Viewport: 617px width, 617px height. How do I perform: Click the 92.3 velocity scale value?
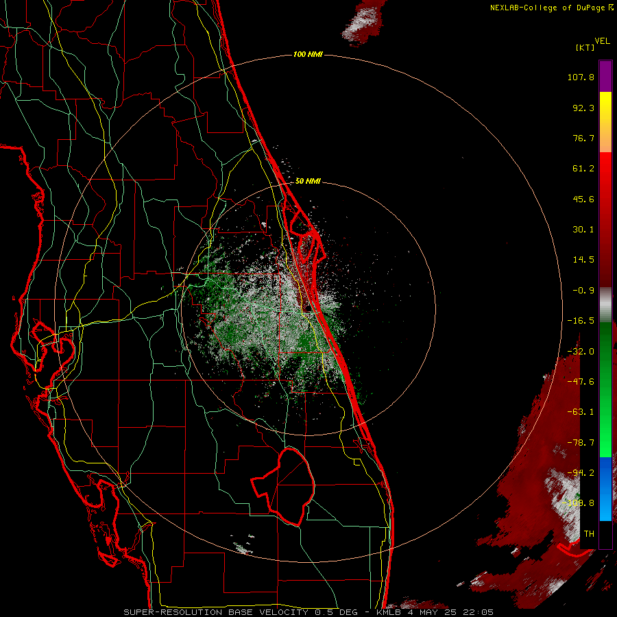583,108
